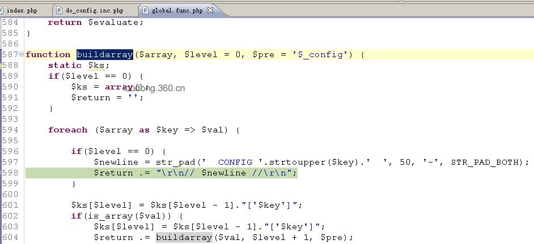The height and width of the screenshot is (244, 534).
Task: Click the PHP file icon on global.func.php tab
Action: tap(146, 11)
